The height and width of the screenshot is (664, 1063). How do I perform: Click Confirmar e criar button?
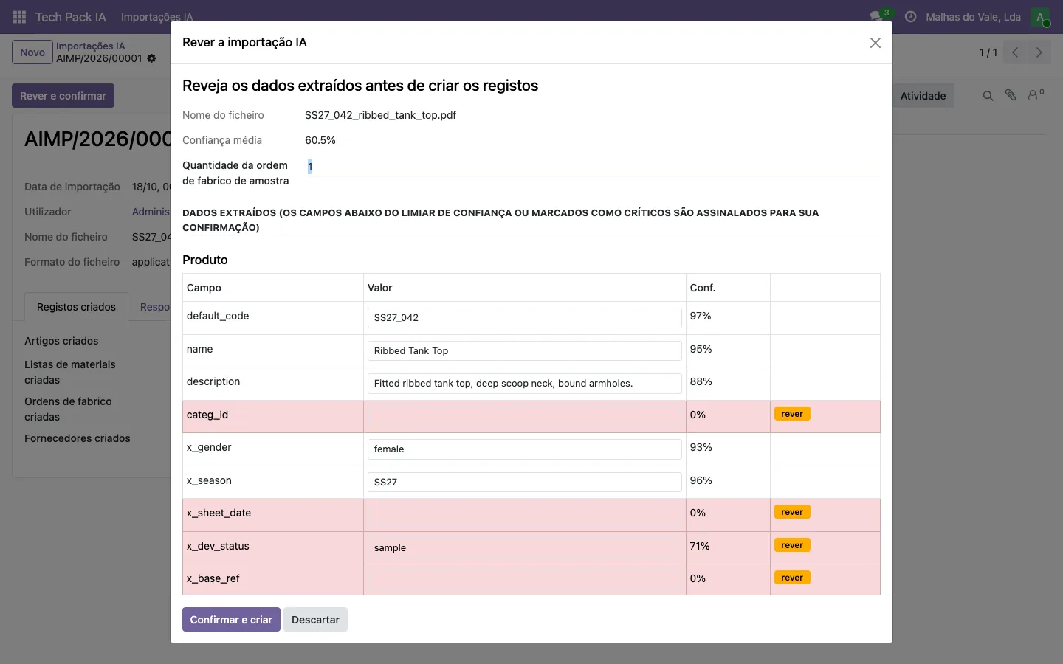(x=231, y=620)
